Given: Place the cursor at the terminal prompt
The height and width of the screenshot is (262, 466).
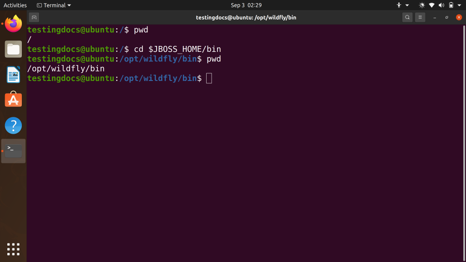Looking at the screenshot, I should click(x=209, y=78).
